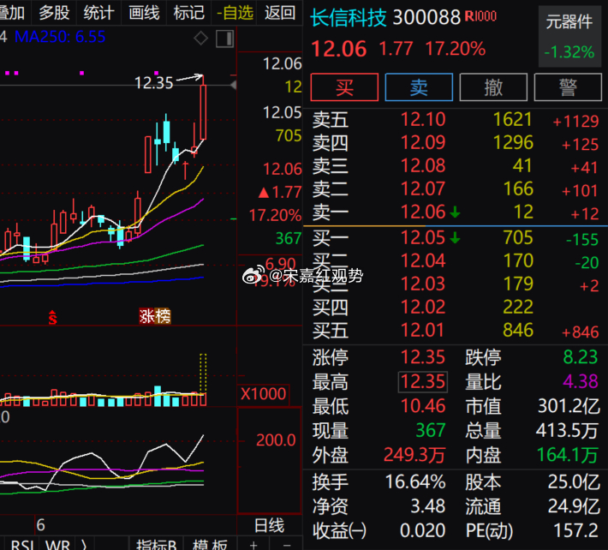The image size is (608, 550).
Task: Click the 日线 daily period label
Action: point(269,525)
